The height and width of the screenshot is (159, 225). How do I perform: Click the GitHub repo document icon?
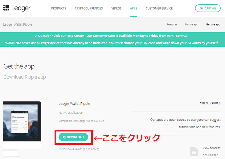[x=194, y=152]
